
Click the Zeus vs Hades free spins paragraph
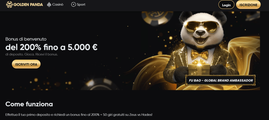pyautogui.click(x=79, y=115)
